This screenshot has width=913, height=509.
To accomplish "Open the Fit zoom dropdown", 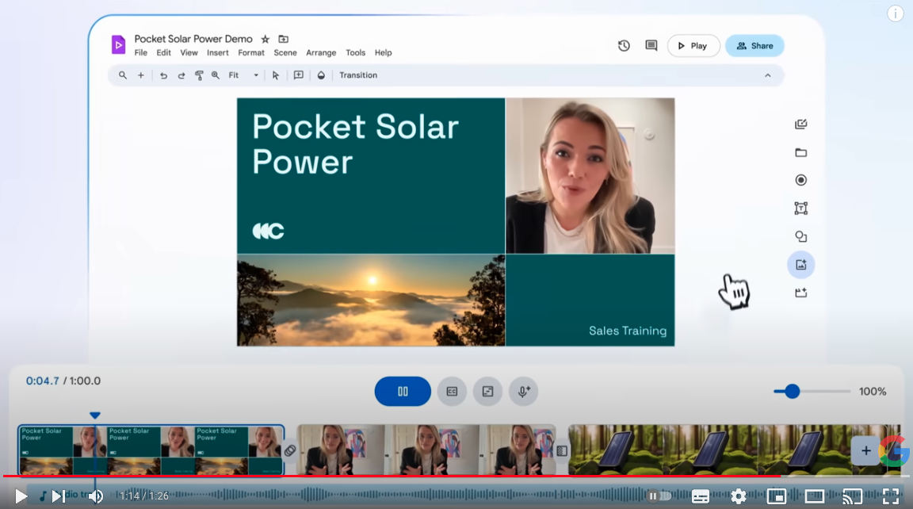I will (243, 75).
